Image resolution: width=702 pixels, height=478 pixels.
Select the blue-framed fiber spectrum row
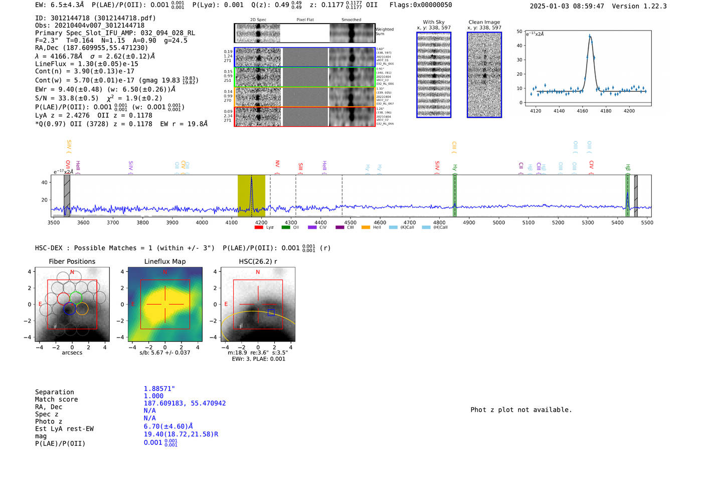[x=304, y=57]
